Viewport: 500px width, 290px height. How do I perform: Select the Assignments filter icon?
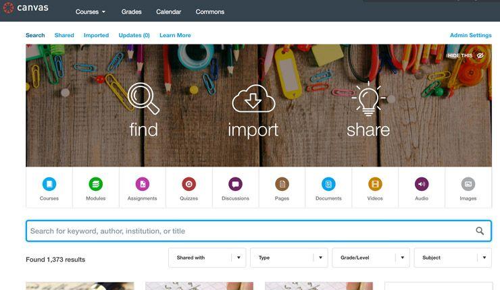click(142, 184)
